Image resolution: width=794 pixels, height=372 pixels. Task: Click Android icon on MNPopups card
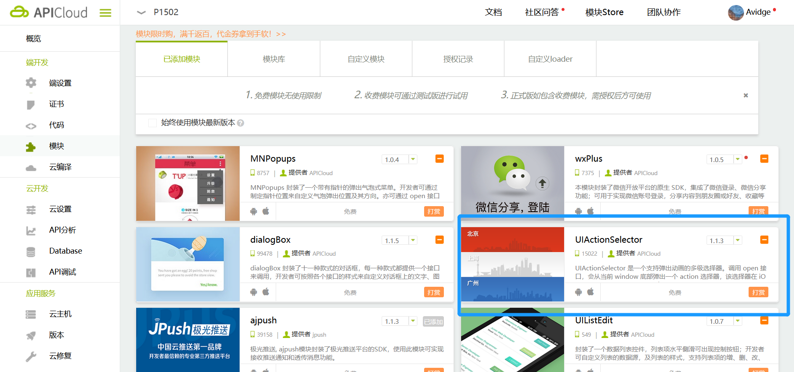point(253,211)
